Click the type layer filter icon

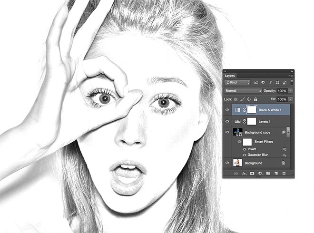(x=270, y=82)
